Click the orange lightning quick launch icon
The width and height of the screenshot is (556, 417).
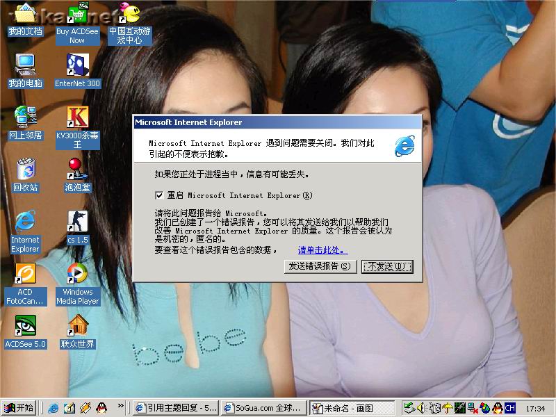[x=85, y=408]
